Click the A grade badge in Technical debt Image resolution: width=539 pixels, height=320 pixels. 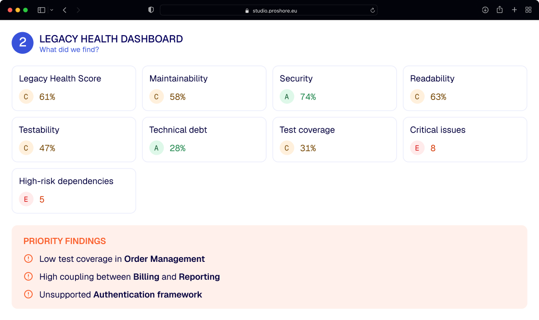pyautogui.click(x=156, y=148)
